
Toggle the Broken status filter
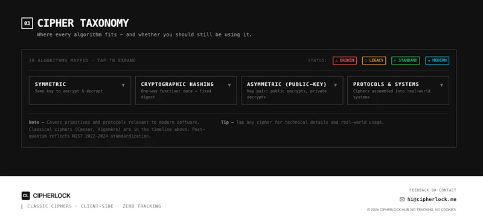click(x=345, y=60)
